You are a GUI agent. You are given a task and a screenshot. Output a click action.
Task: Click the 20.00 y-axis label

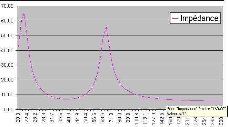click(7, 80)
